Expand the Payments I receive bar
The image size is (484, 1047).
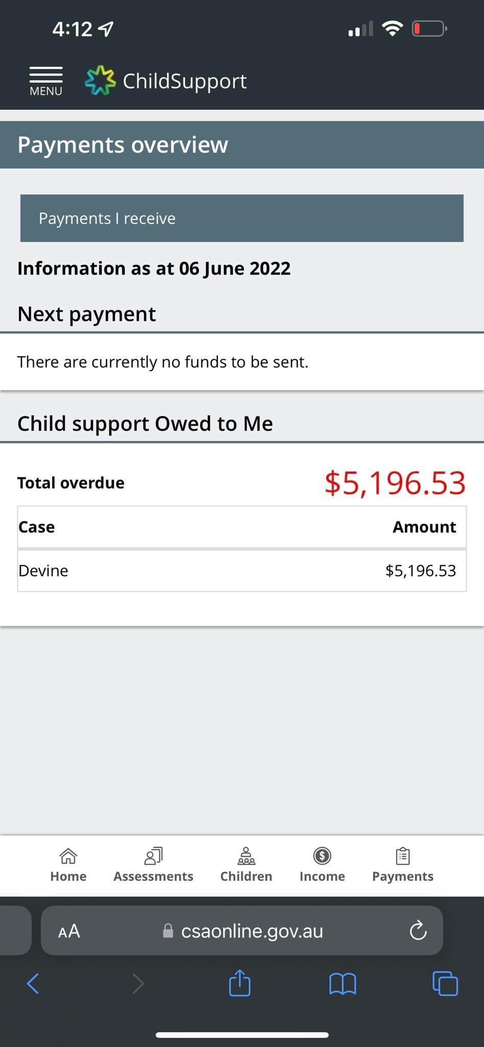tap(242, 218)
